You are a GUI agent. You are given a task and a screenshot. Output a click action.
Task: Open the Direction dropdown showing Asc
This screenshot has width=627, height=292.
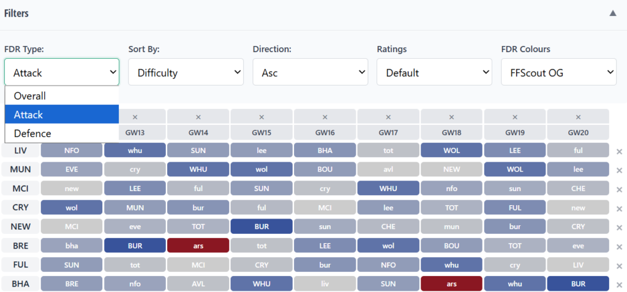[x=310, y=72]
